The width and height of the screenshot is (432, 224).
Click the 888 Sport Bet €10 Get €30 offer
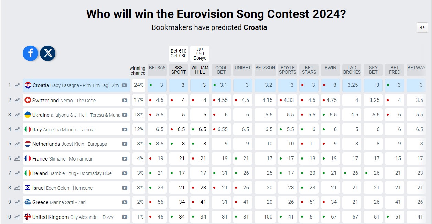coord(179,54)
